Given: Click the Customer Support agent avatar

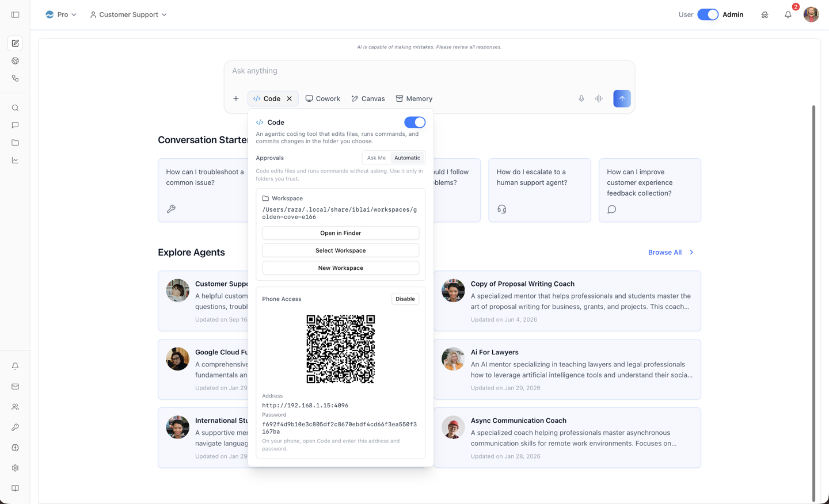Looking at the screenshot, I should (x=177, y=290).
